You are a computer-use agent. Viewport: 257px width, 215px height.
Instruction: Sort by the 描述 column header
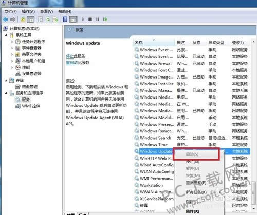[182, 42]
